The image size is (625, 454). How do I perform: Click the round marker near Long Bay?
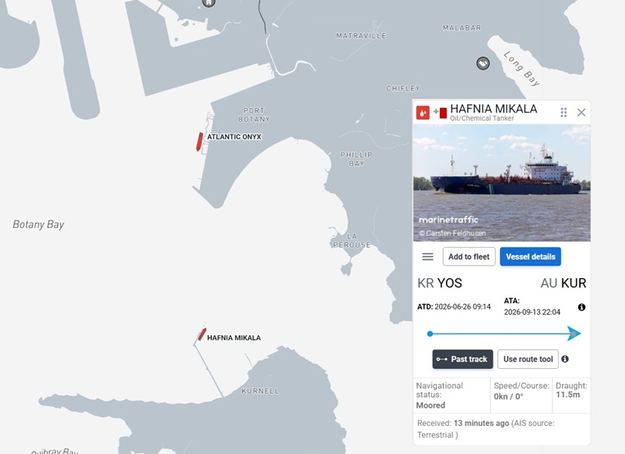tap(483, 63)
